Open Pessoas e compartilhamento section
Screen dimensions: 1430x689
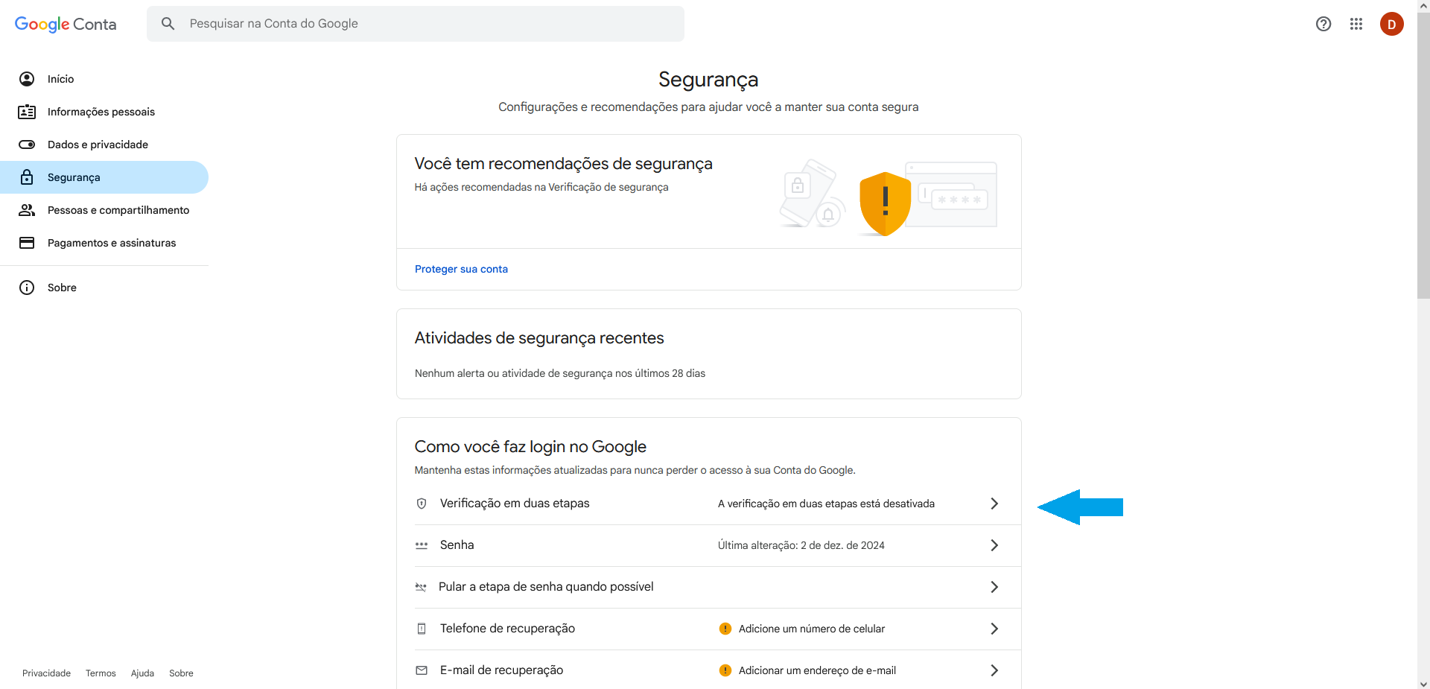tap(118, 210)
